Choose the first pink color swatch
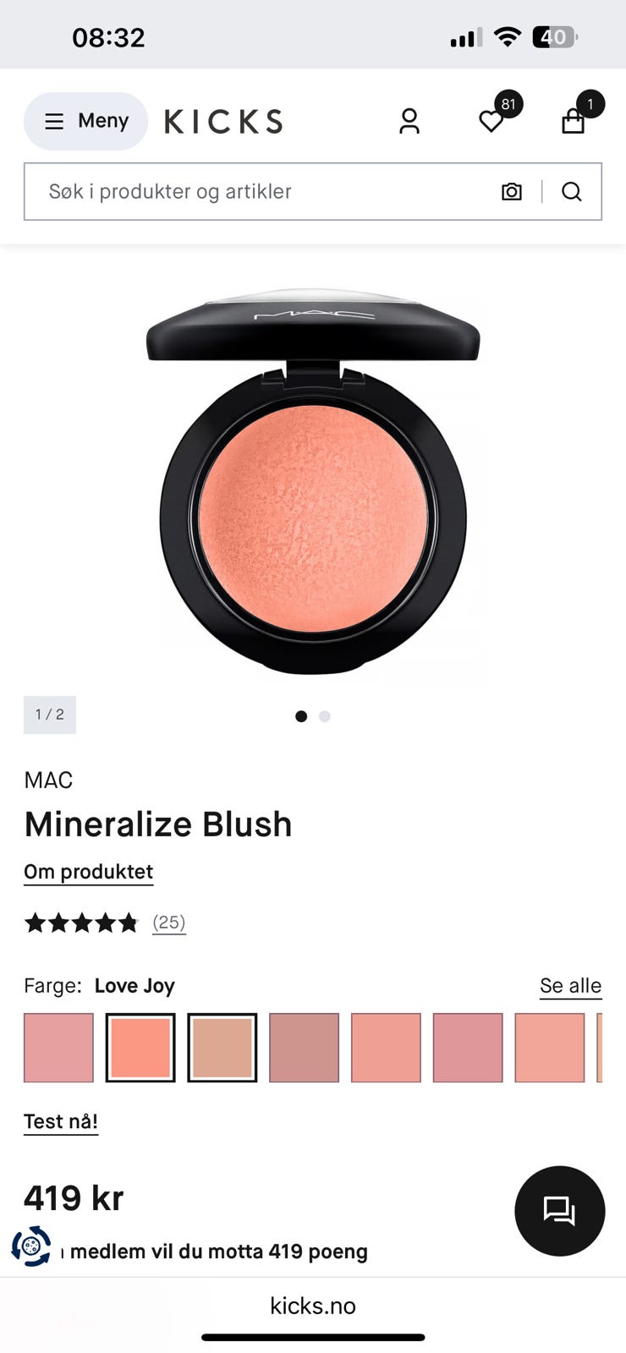Screen dimensions: 626x1353 58,1048
